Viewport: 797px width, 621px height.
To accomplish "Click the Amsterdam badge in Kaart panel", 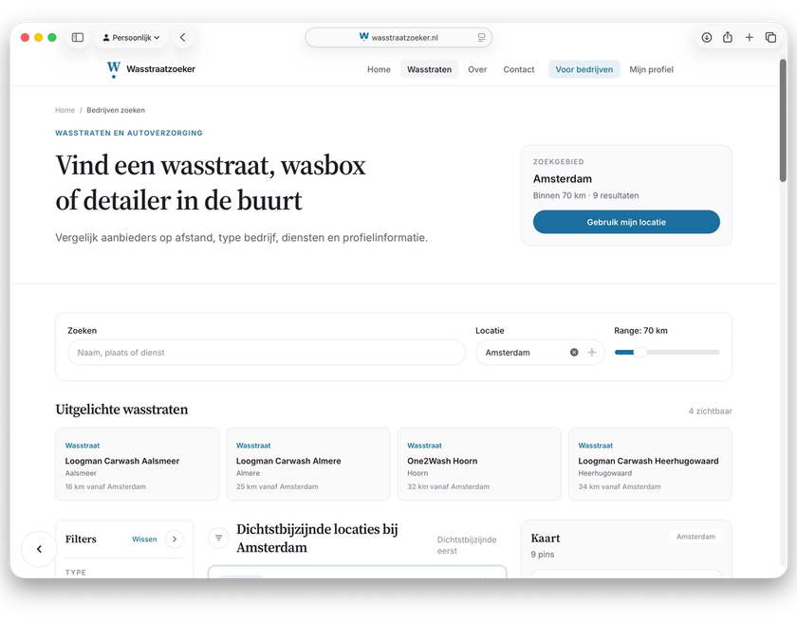I will 695,537.
